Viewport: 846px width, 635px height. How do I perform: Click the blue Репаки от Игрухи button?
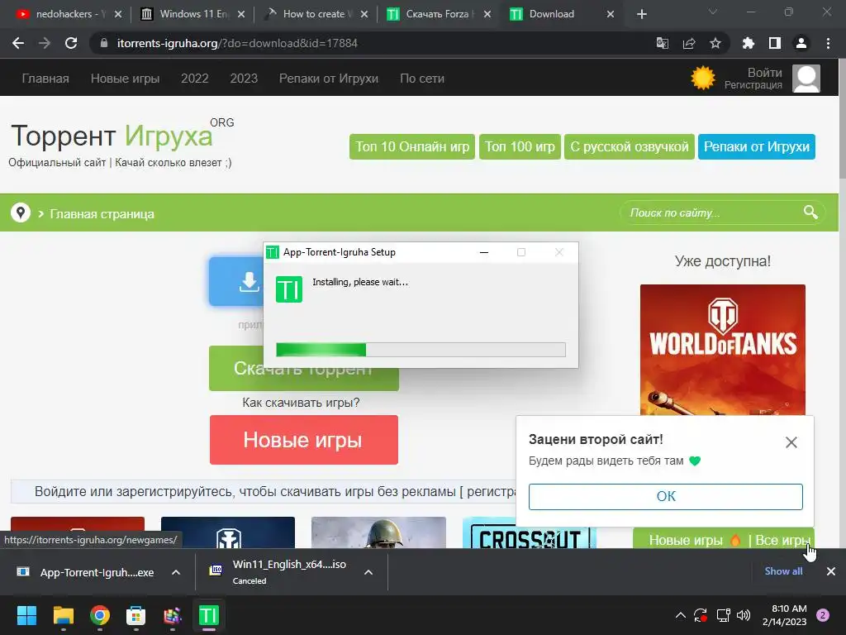pyautogui.click(x=757, y=147)
